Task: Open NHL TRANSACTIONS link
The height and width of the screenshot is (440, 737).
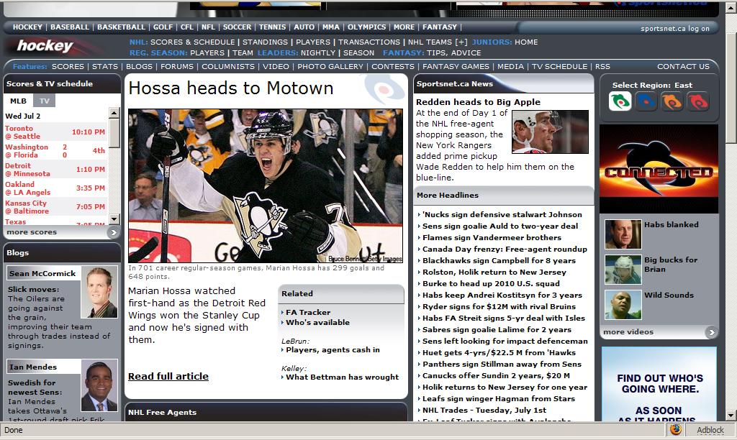Action: point(369,42)
